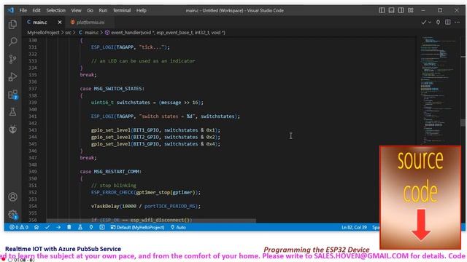This screenshot has width=467, height=262.
Task: Open the PlatformIO terminal icon in status bar
Action: coord(102,227)
